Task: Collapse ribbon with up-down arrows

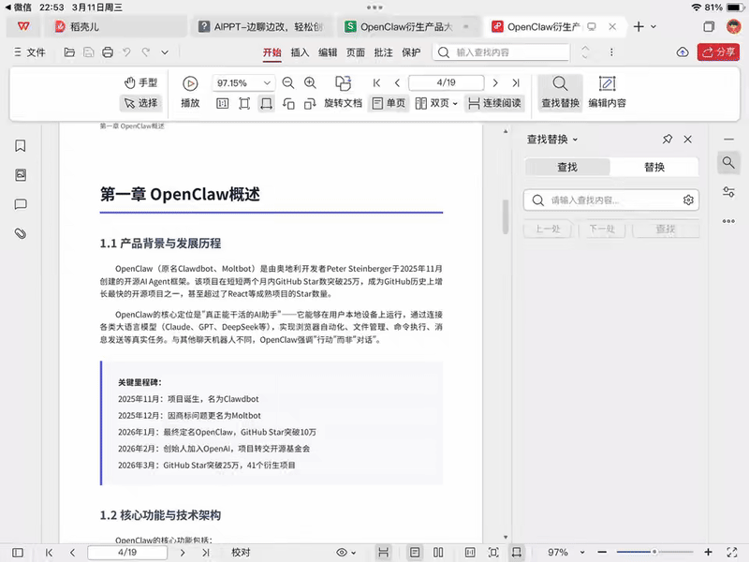Action: tap(585, 52)
